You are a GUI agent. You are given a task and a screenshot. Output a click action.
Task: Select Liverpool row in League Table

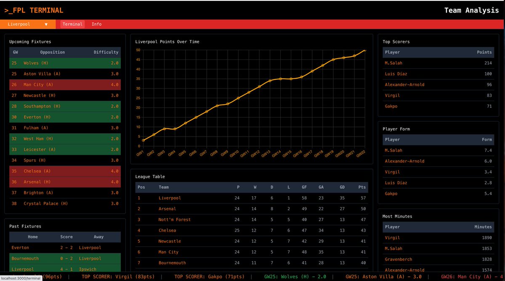click(252, 198)
